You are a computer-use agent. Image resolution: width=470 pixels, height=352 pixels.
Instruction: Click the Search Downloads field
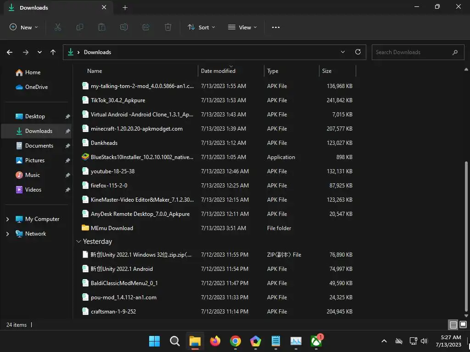coord(418,52)
